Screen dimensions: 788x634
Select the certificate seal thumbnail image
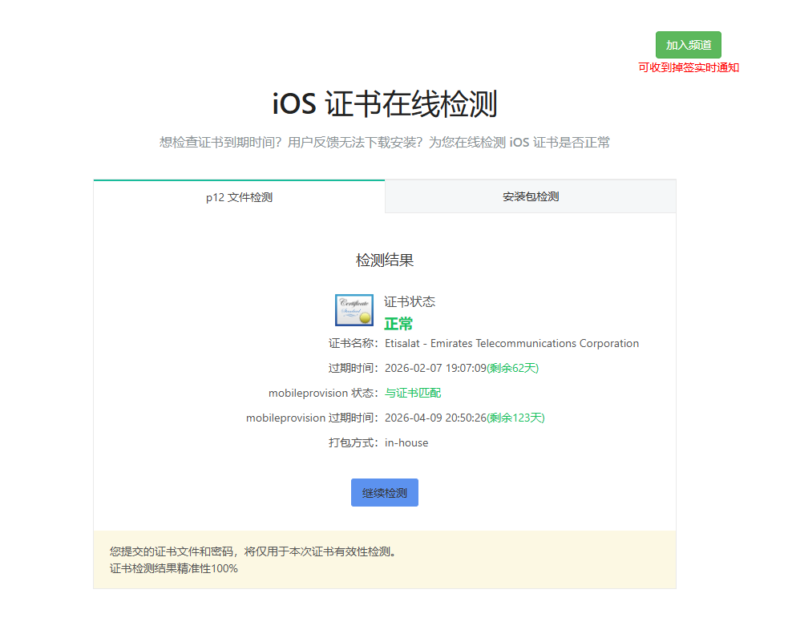pos(353,311)
